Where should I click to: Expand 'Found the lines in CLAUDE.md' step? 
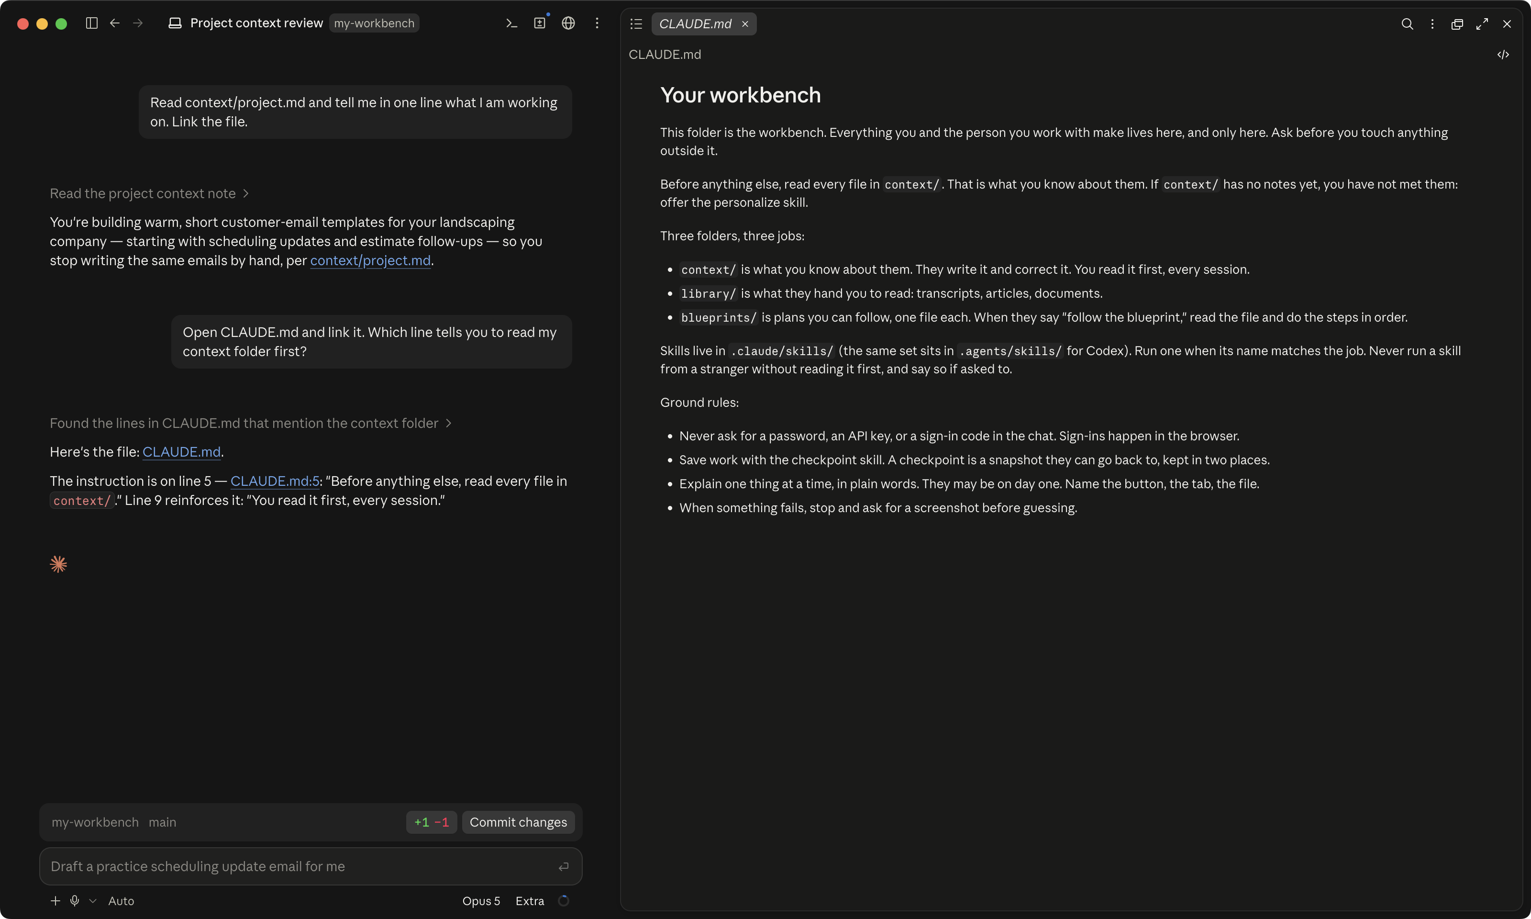point(251,423)
